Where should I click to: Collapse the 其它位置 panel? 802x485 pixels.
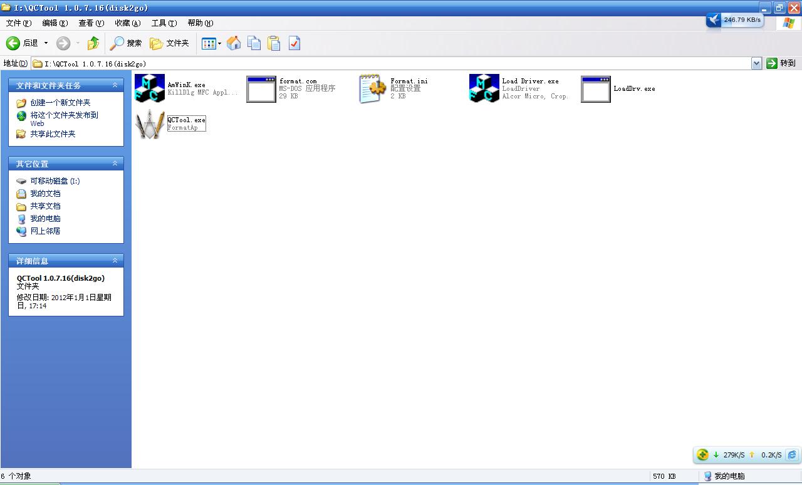coord(115,164)
